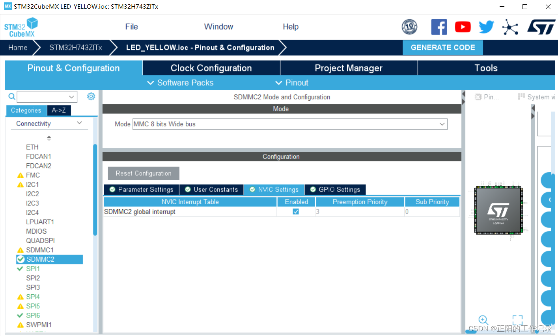
Task: Click the STM32CubeMX logo
Action: [x=21, y=28]
